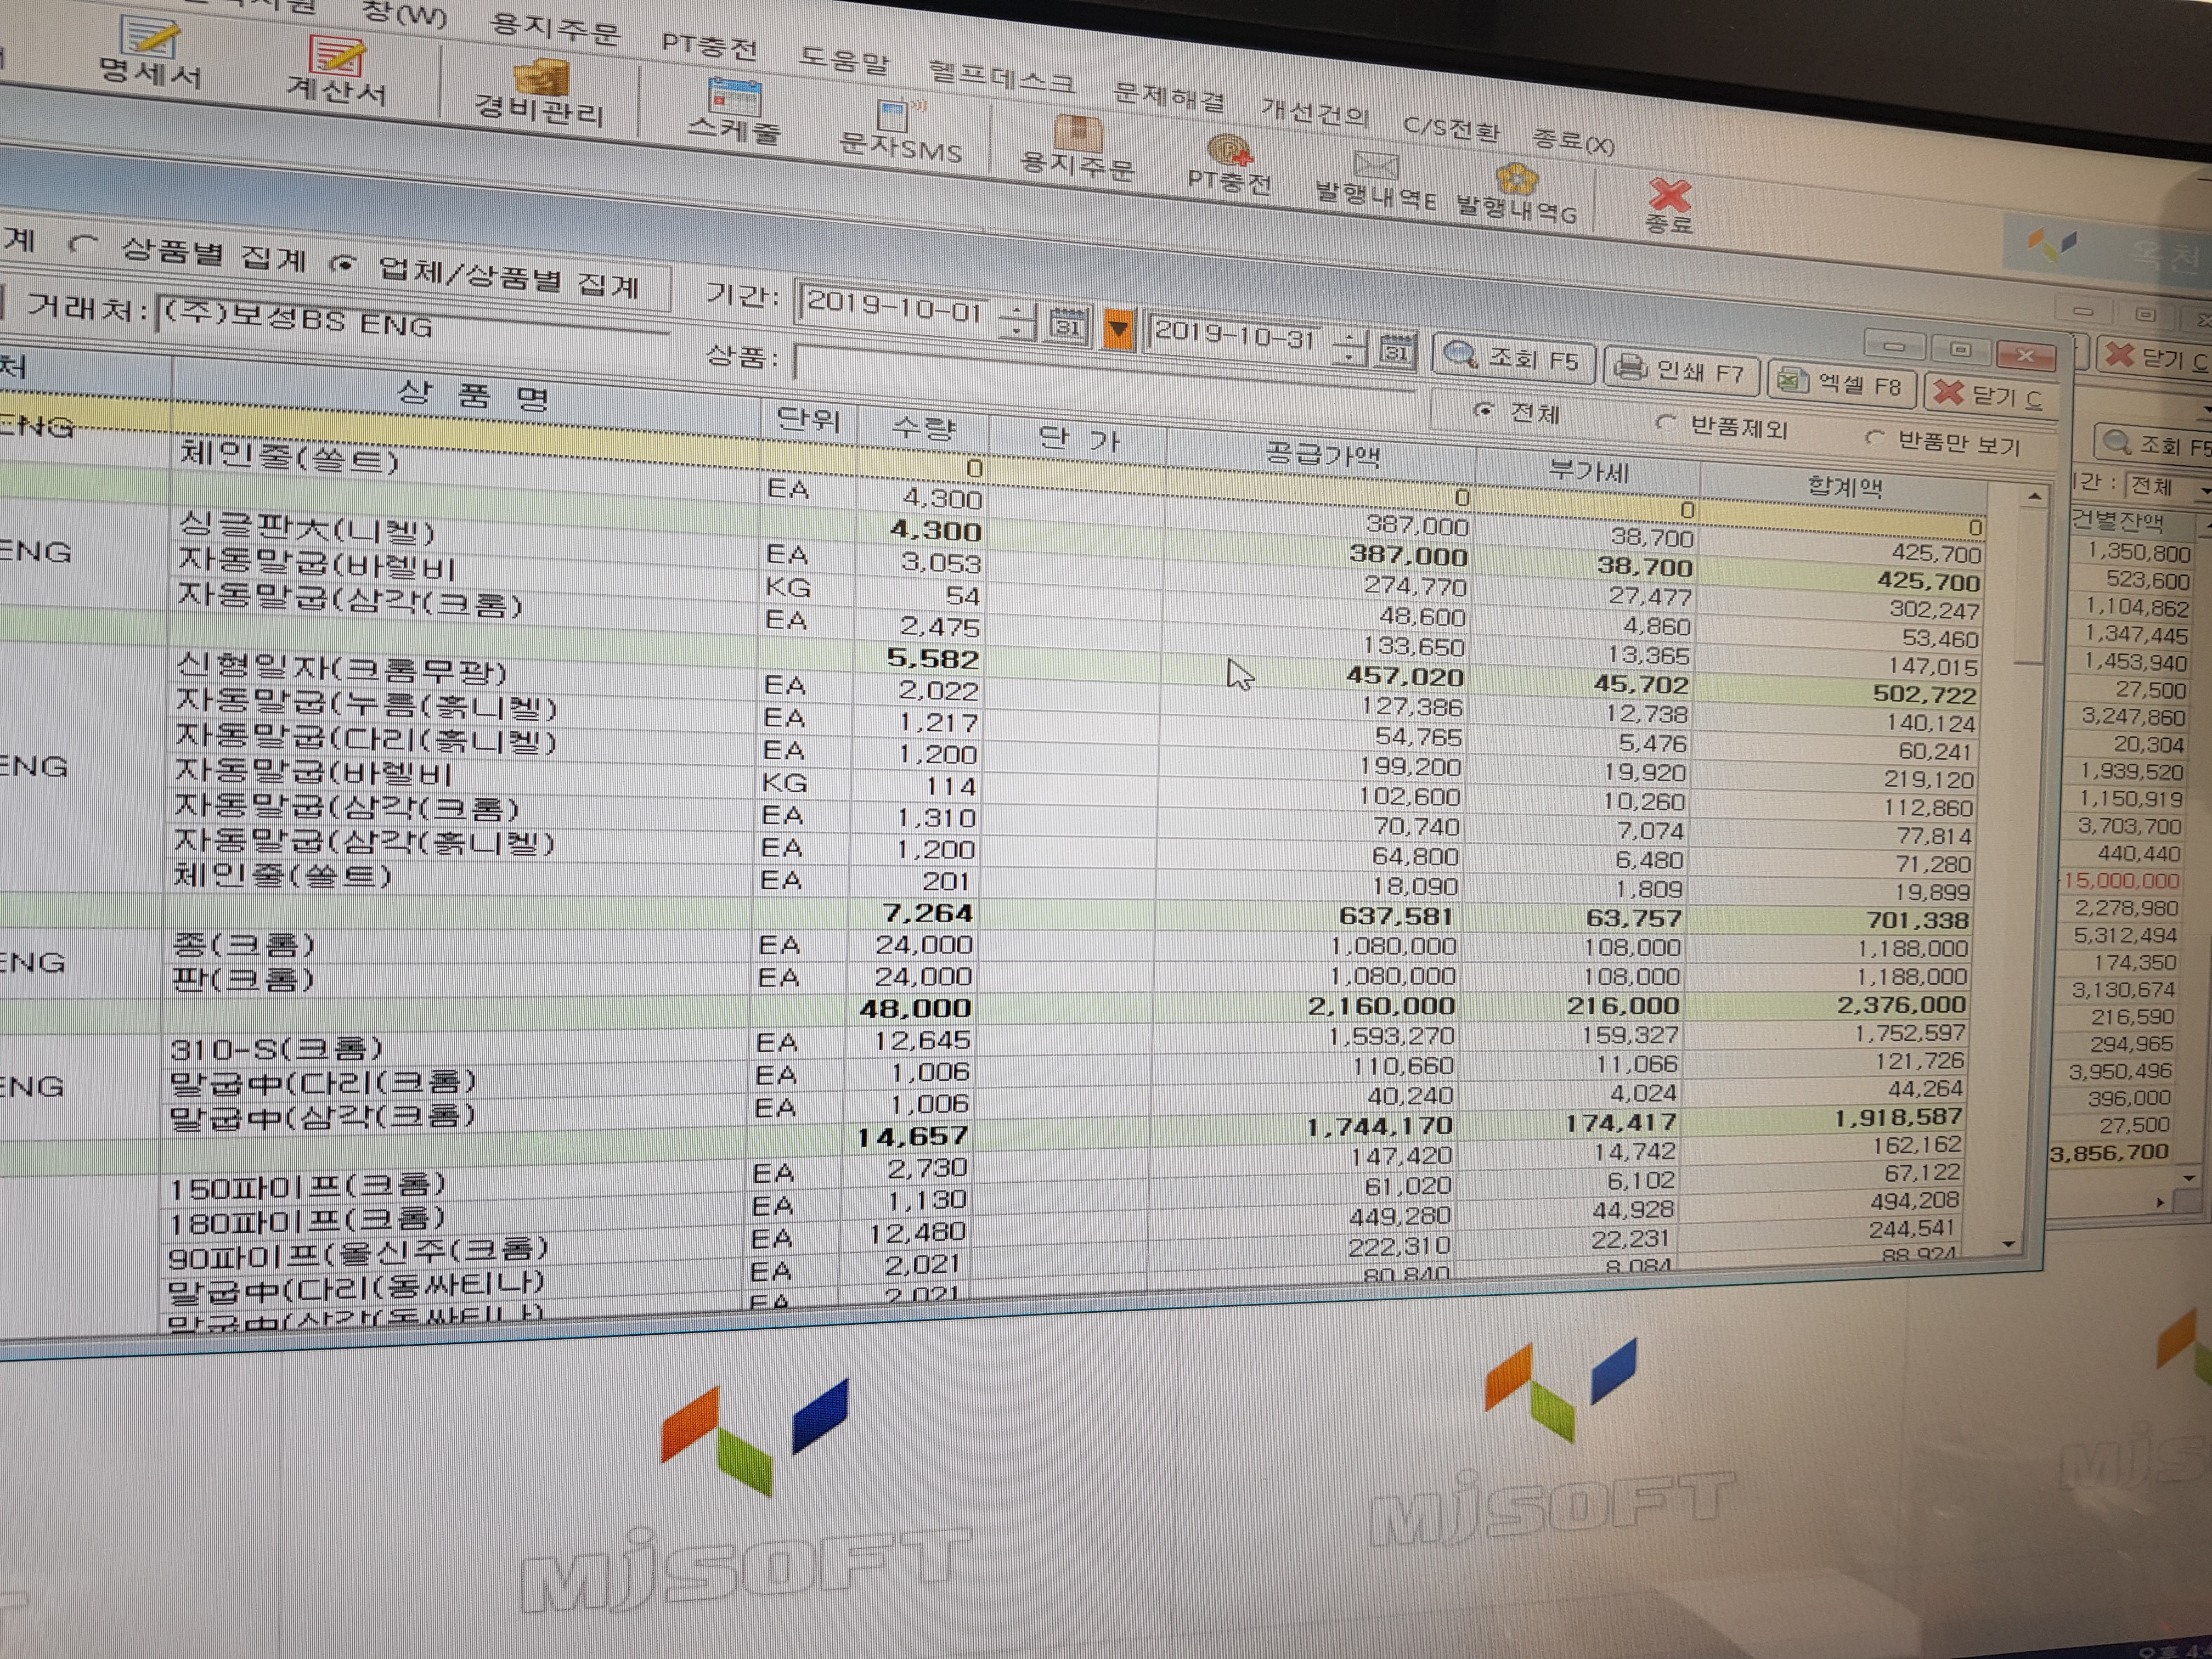Open the PT충전 menu item

[x=709, y=45]
